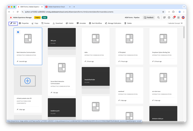Select the aui-rules-issue card
The image size is (193, 131).
(x=163, y=85)
